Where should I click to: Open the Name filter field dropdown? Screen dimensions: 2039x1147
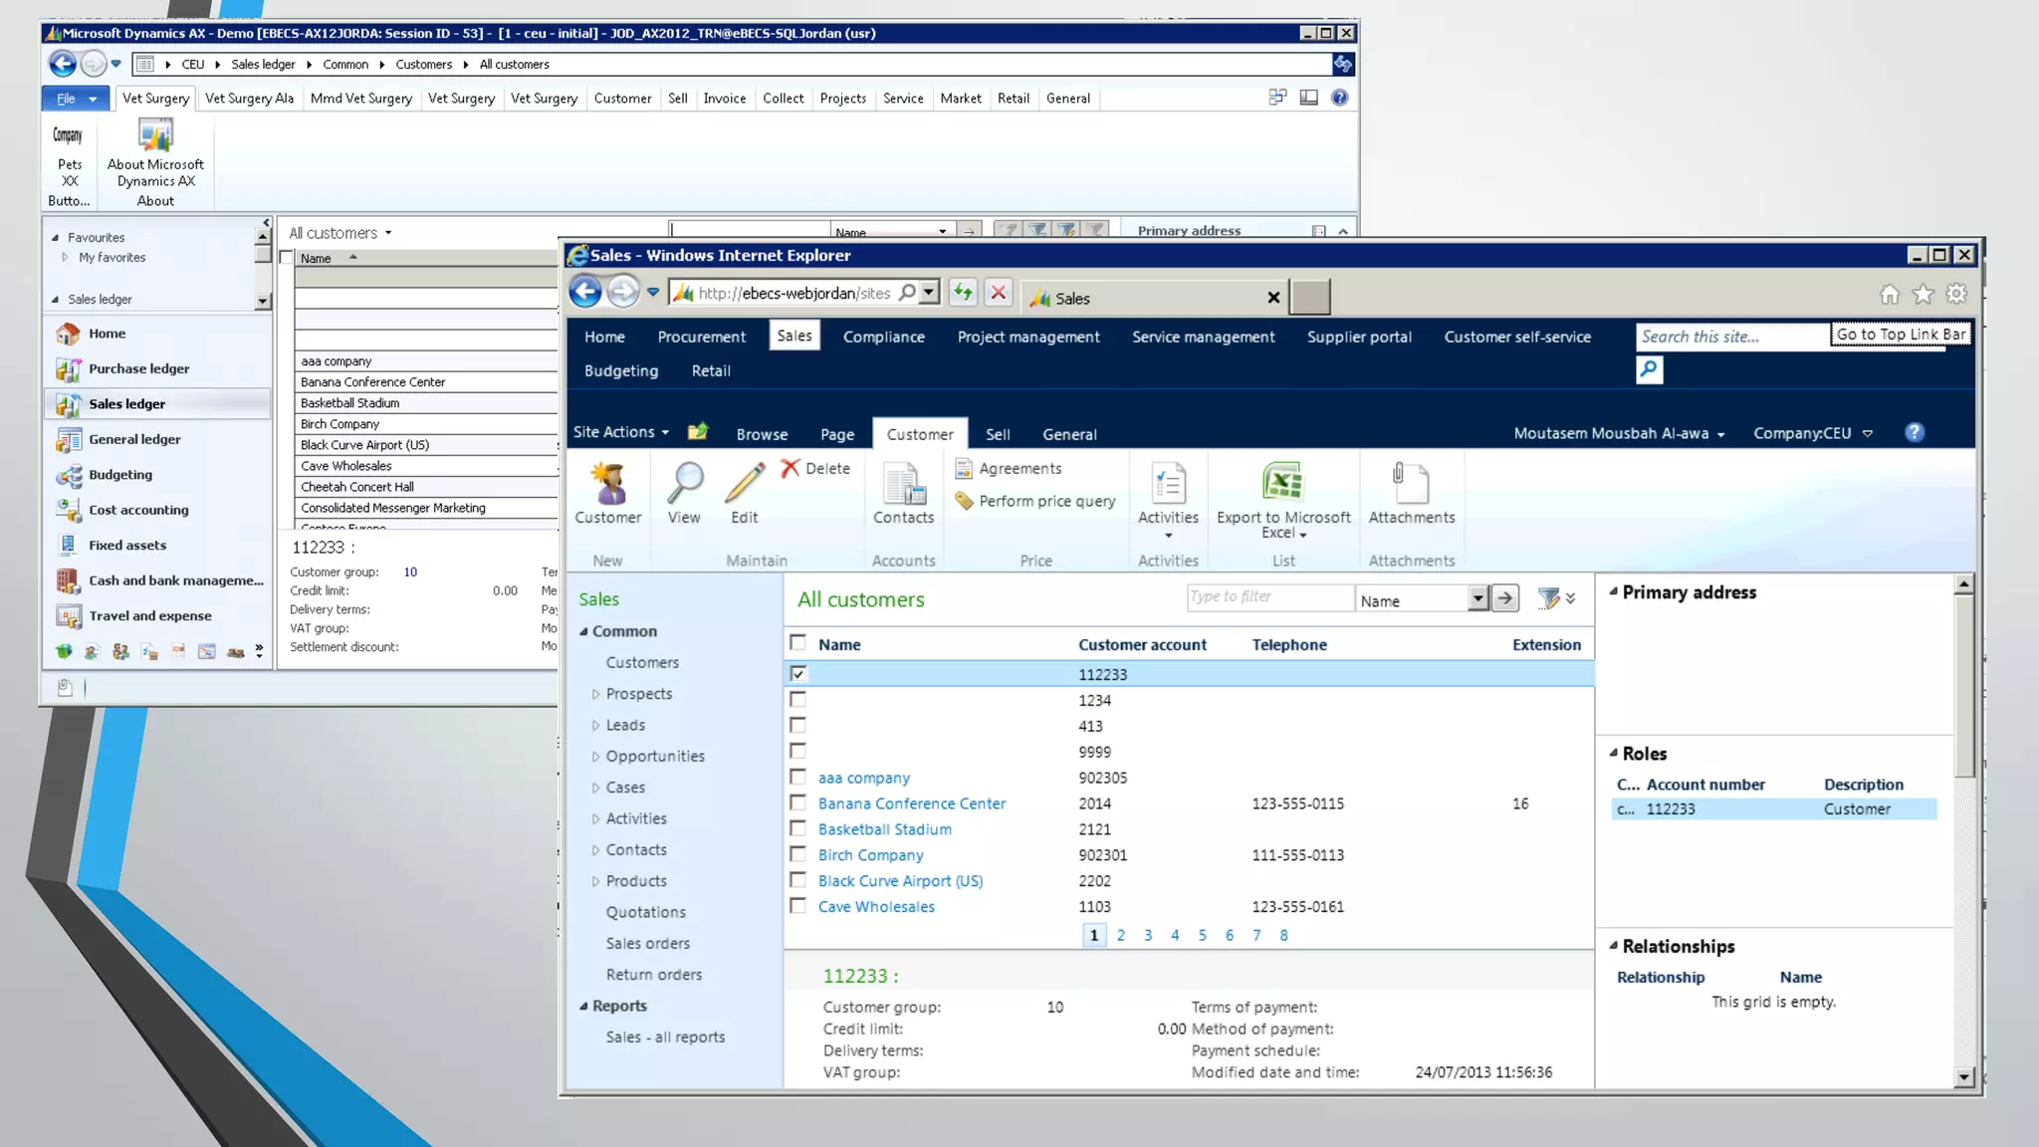tap(1477, 598)
